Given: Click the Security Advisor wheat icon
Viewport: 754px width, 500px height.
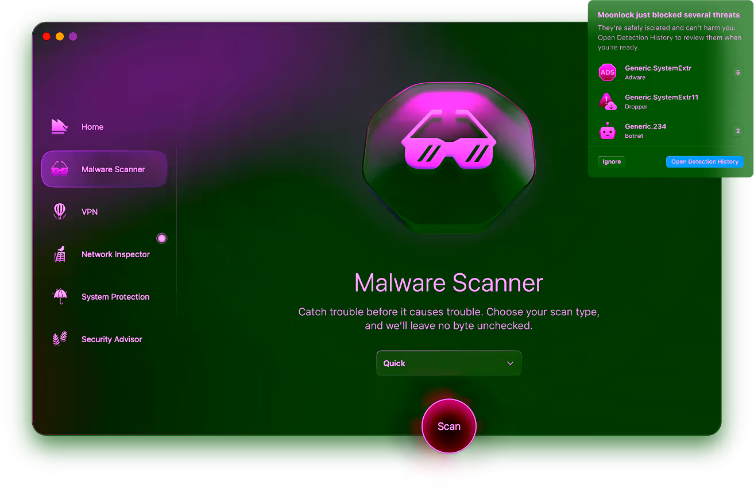Looking at the screenshot, I should (60, 339).
